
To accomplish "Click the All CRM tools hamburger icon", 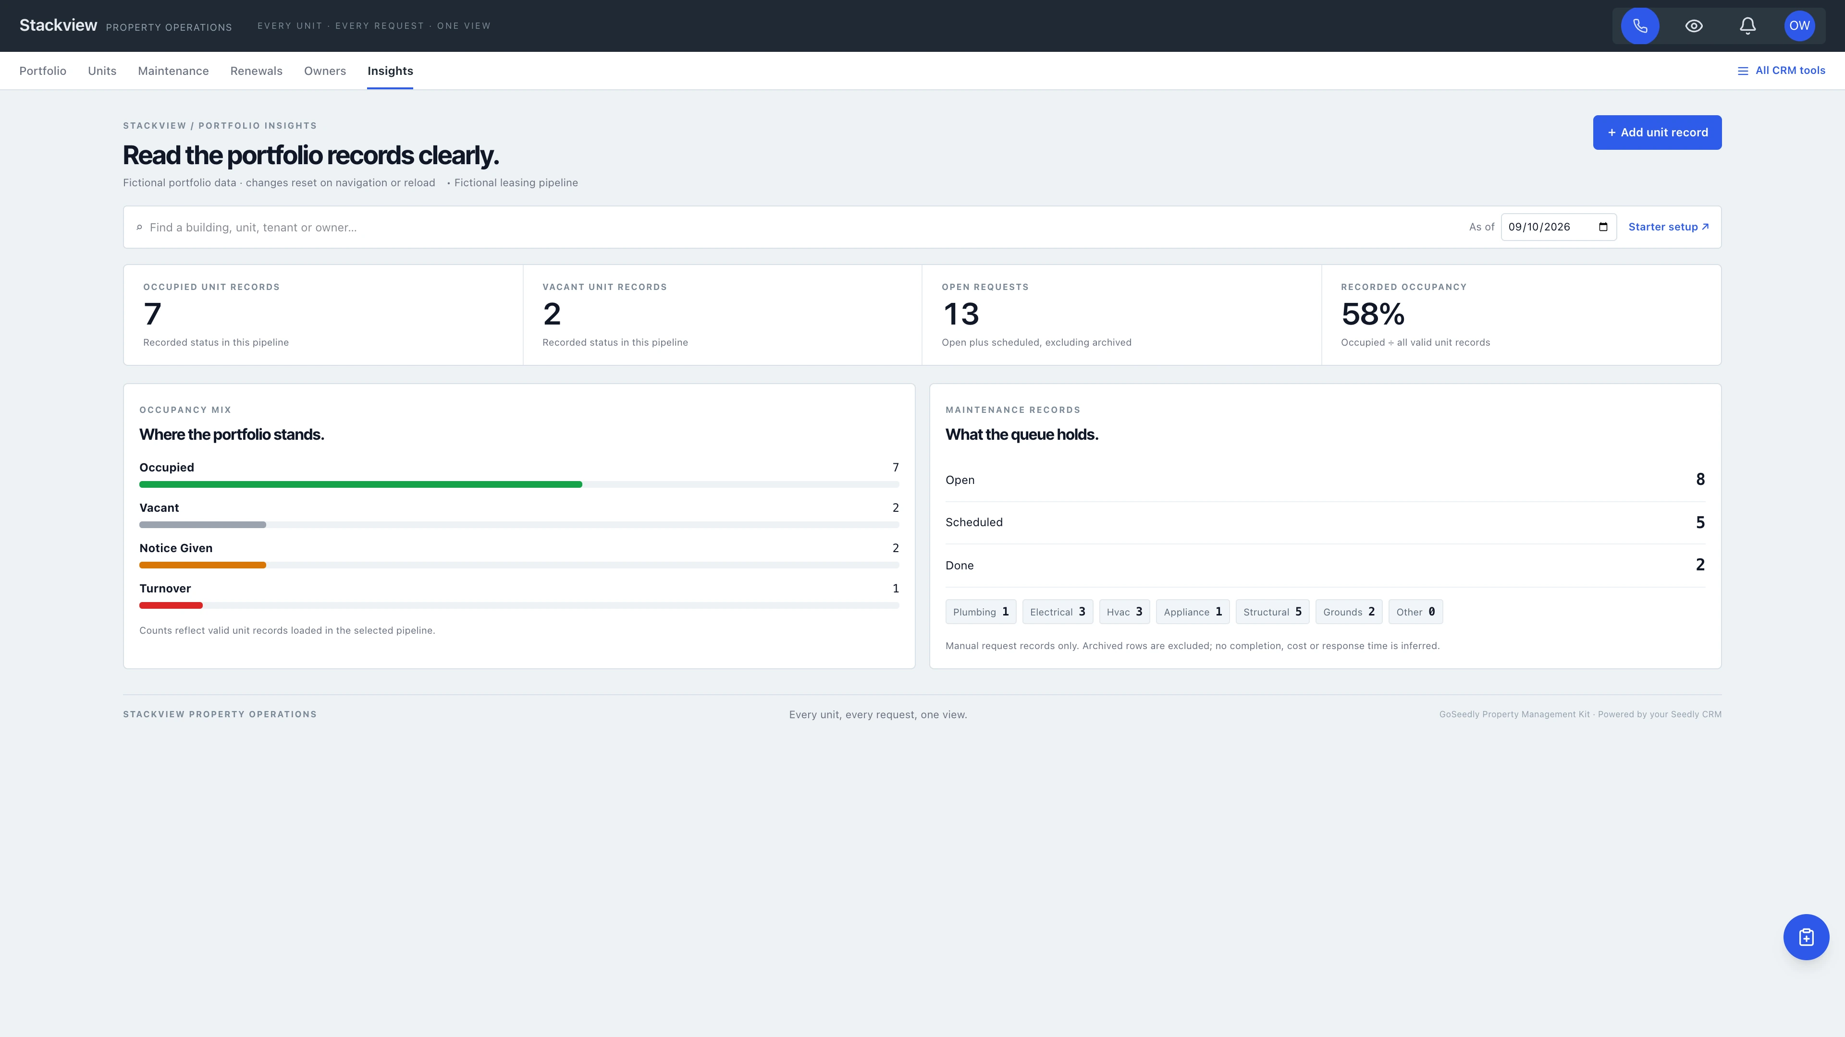I will click(1743, 71).
